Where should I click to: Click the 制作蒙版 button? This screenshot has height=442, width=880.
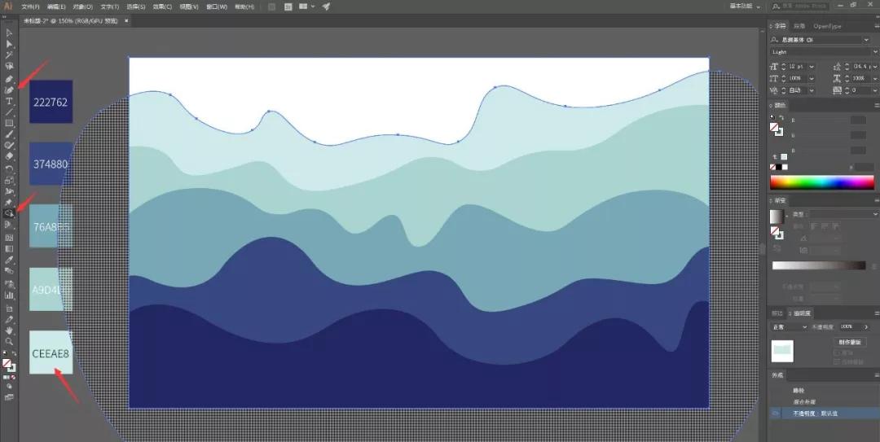[850, 343]
